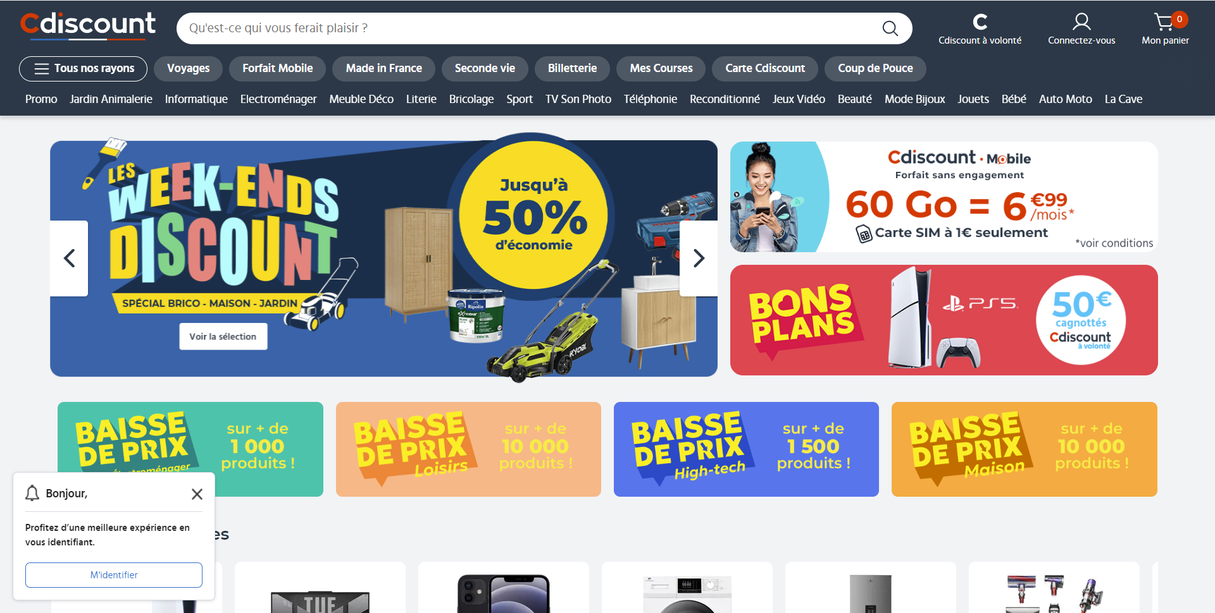Screen dimensions: 1215x613
Task: Open Informatique category menu
Action: [x=196, y=99]
